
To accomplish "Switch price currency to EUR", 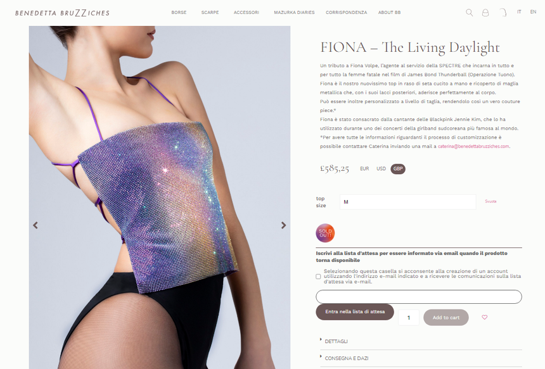I will pos(364,169).
